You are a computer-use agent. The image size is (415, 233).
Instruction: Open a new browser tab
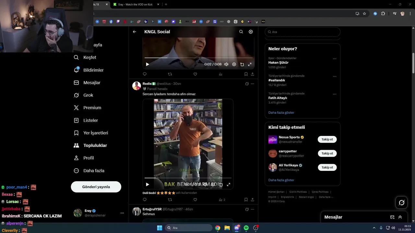(x=166, y=5)
